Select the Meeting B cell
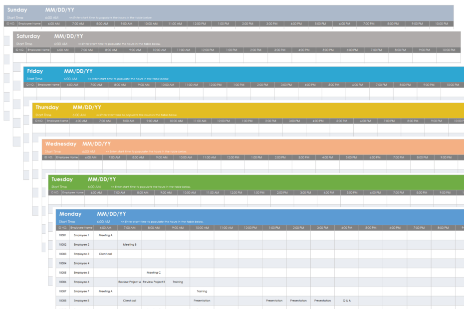Image resolution: width=464 pixels, height=309 pixels. (x=130, y=245)
